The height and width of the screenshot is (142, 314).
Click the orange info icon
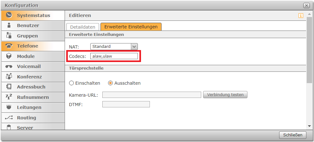click(301, 15)
